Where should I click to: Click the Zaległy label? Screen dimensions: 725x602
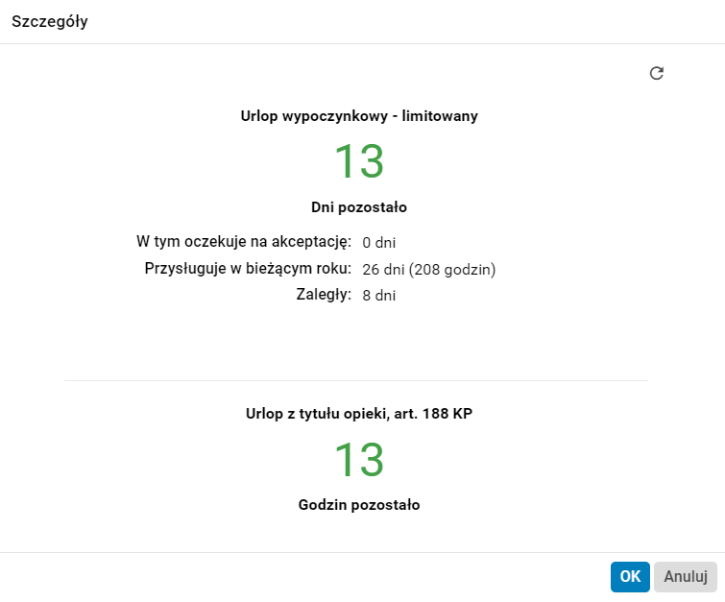point(324,295)
